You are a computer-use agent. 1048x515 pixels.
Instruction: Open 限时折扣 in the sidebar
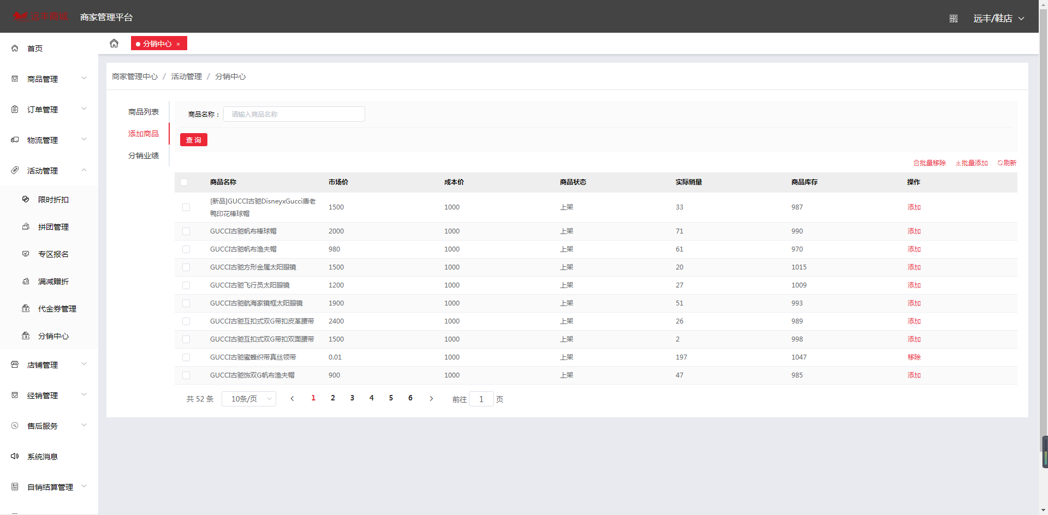point(53,200)
